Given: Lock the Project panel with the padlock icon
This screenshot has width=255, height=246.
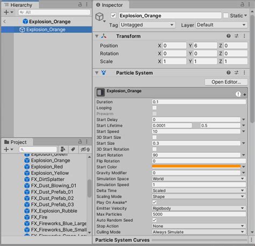Looking at the screenshot, I should (x=80, y=142).
